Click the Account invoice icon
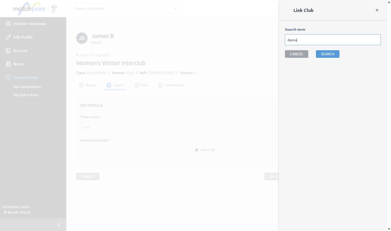This screenshot has width=391, height=231. click(x=8, y=50)
